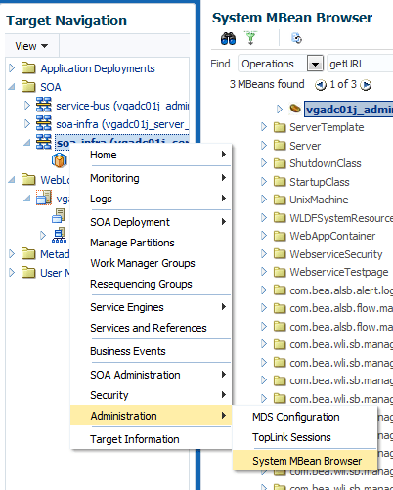Expand the service-bus node
The image size is (393, 490).
(27, 105)
